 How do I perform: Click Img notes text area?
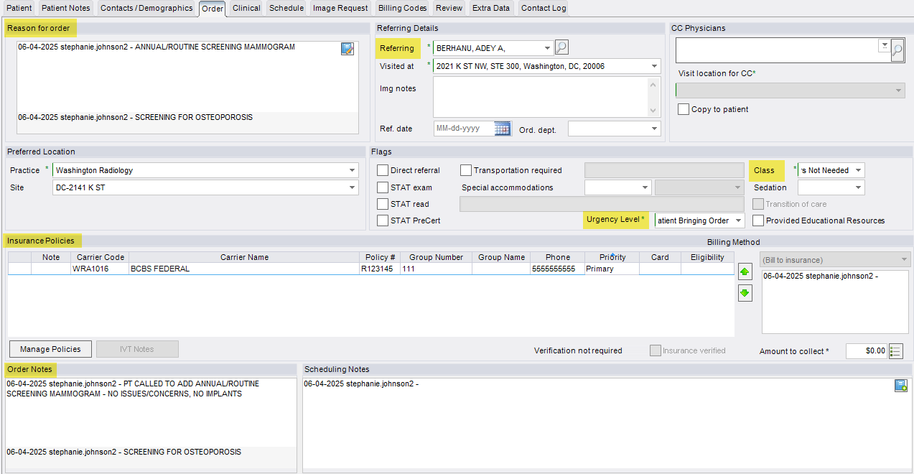pos(540,96)
